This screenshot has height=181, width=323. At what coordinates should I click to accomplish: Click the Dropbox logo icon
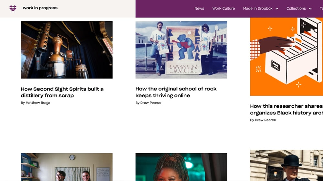[13, 8]
